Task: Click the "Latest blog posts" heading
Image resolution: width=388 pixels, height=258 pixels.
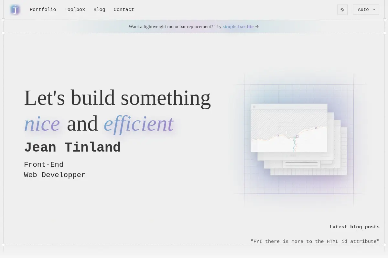Action: coord(355,227)
